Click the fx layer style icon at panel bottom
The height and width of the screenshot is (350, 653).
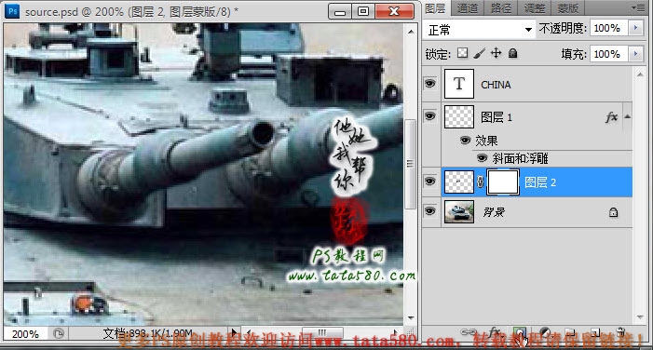coord(495,331)
